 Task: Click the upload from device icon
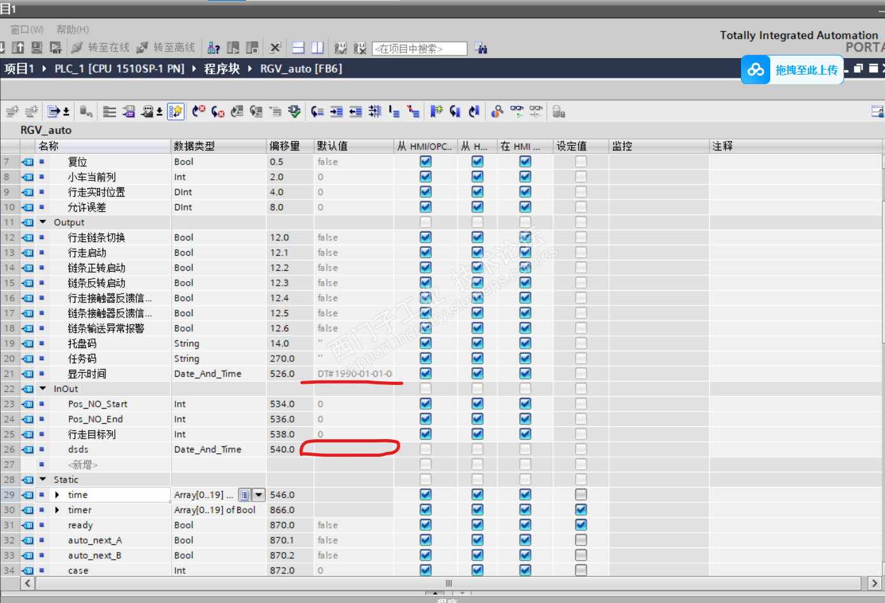tap(18, 48)
